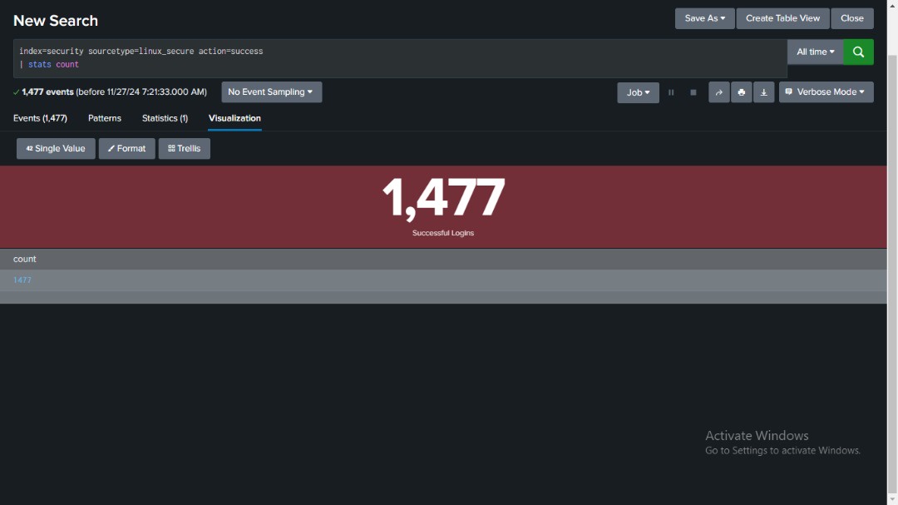Image resolution: width=898 pixels, height=505 pixels.
Task: Open the Patterns tab
Action: point(104,118)
